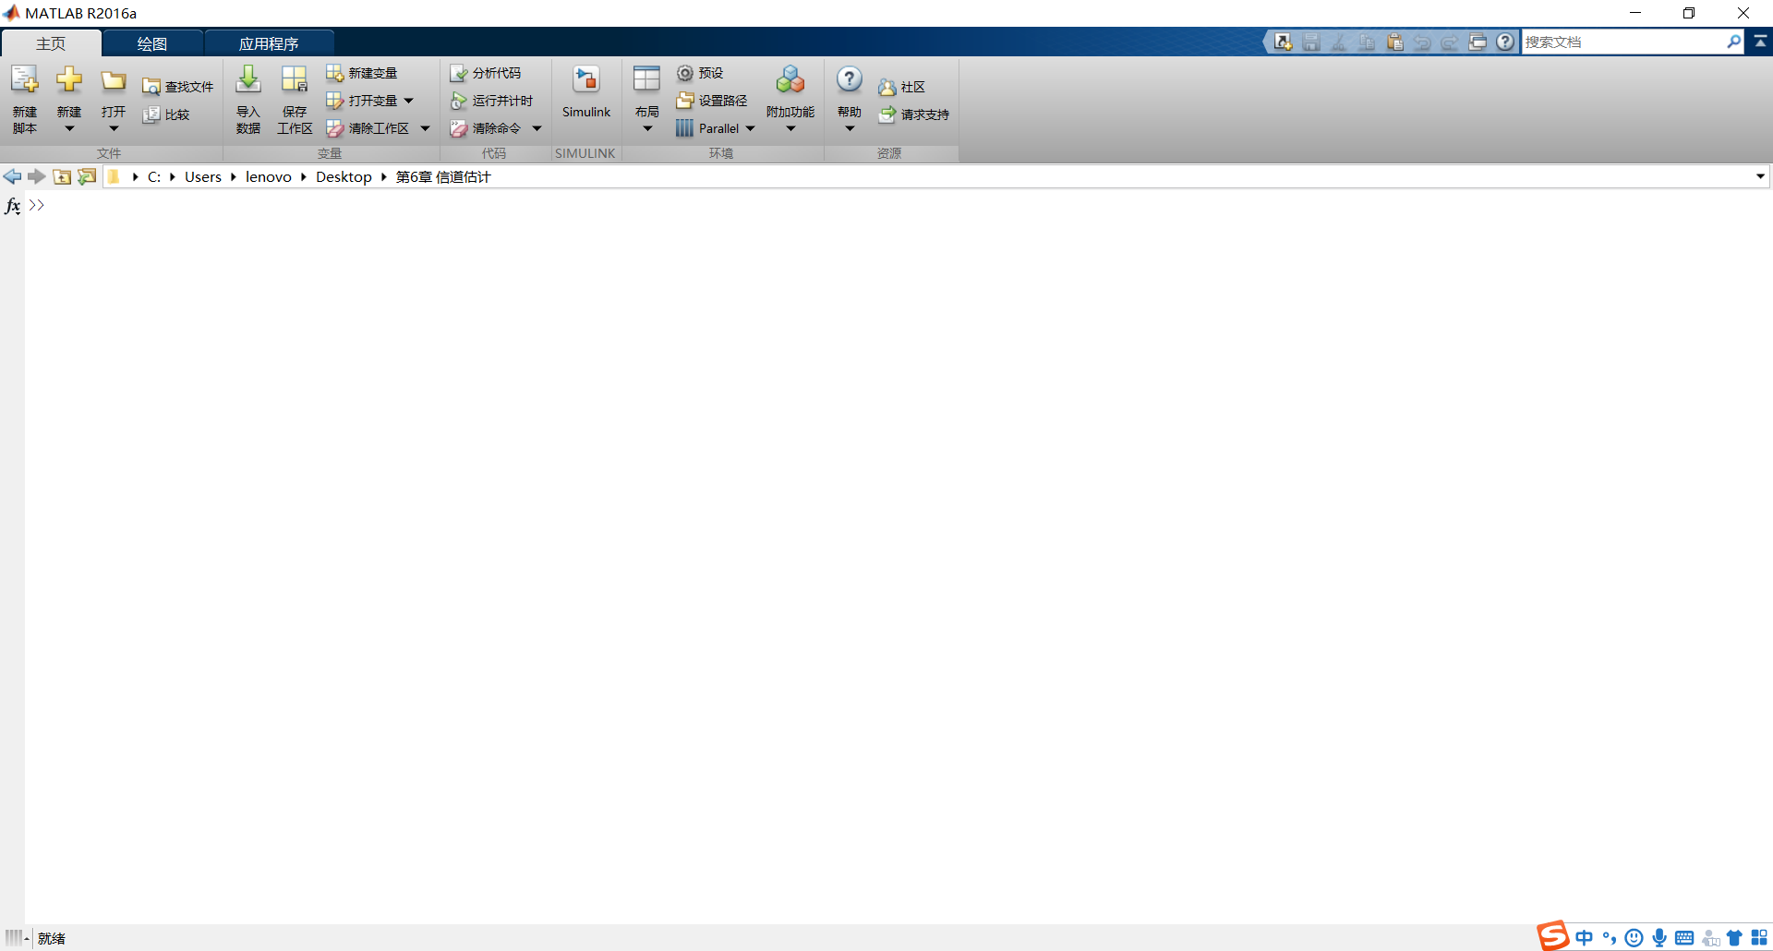Expand the 新建 dropdown arrow
The image size is (1773, 951).
coord(68,129)
